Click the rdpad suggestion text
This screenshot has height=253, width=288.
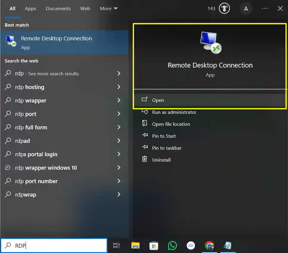coord(22,141)
